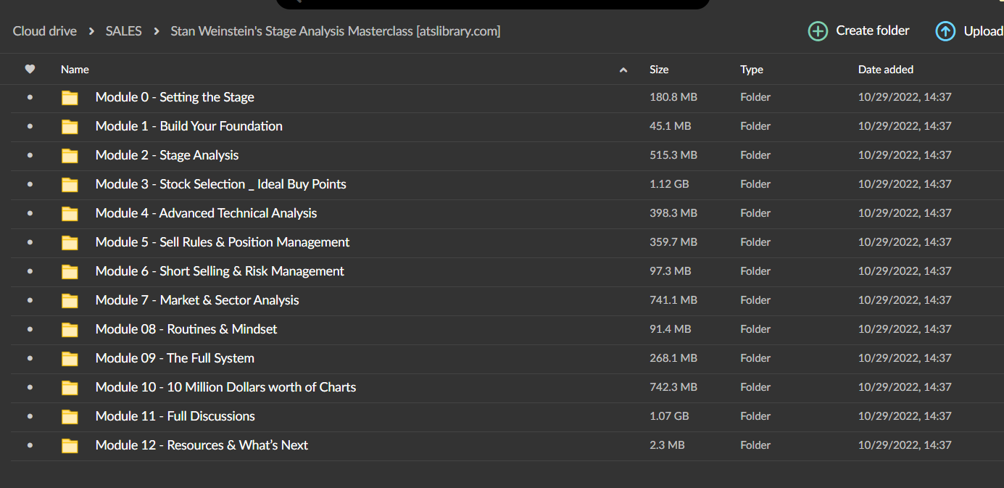Sort by the Type column header
This screenshot has height=488, width=1004.
(751, 70)
